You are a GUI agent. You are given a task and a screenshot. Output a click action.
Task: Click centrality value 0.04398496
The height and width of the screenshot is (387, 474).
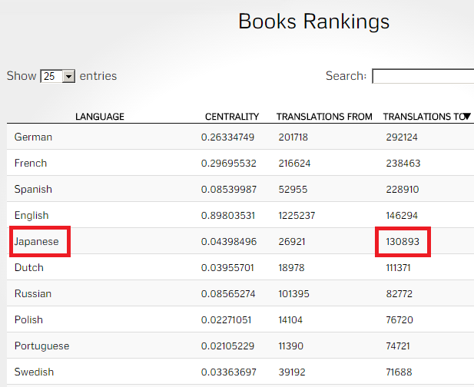click(229, 242)
